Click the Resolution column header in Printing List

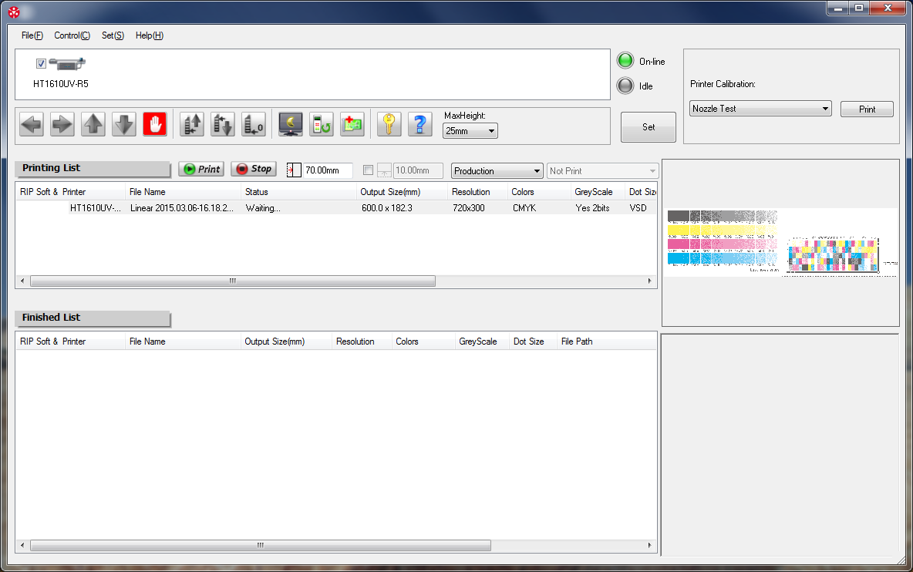click(x=477, y=192)
